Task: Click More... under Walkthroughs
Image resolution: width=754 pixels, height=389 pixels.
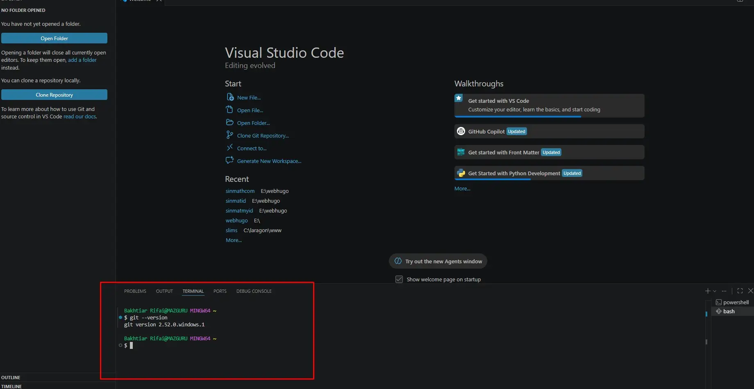Action: tap(462, 188)
